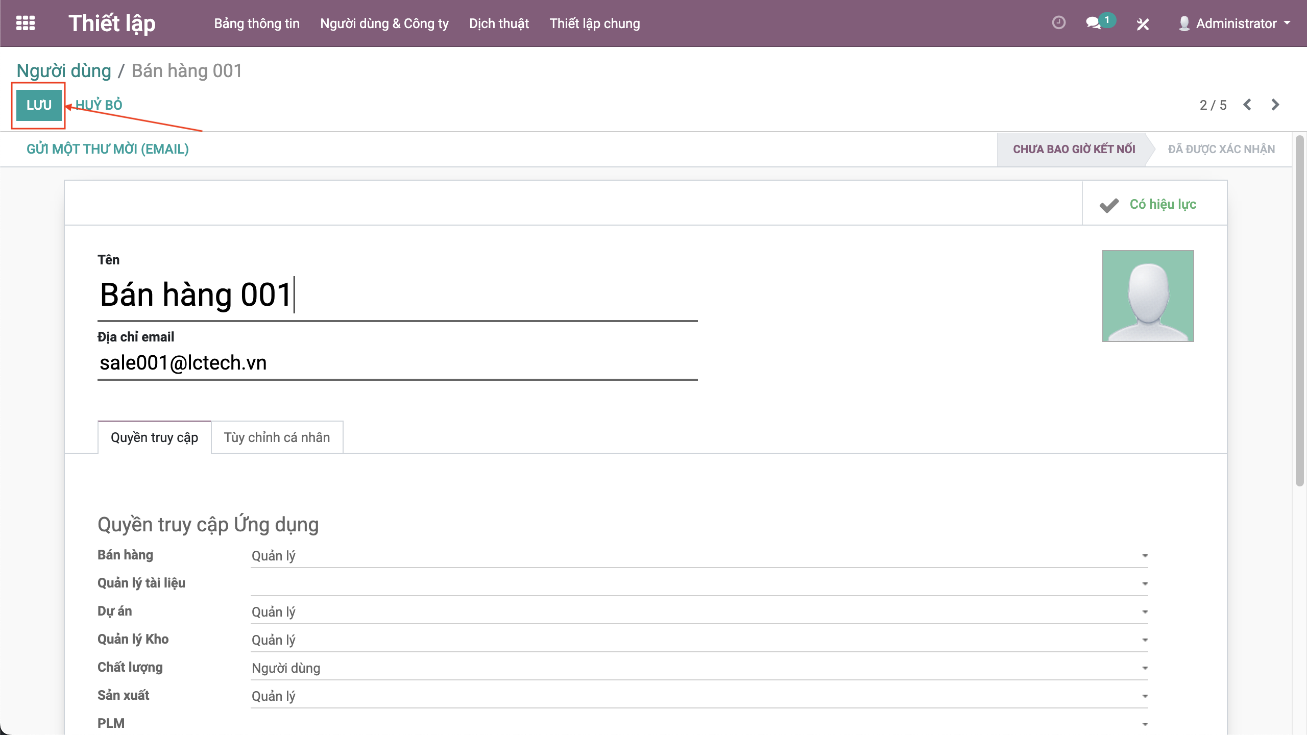Viewport: 1307px width, 735px height.
Task: Open the apps grid menu icon
Action: pyautogui.click(x=25, y=23)
